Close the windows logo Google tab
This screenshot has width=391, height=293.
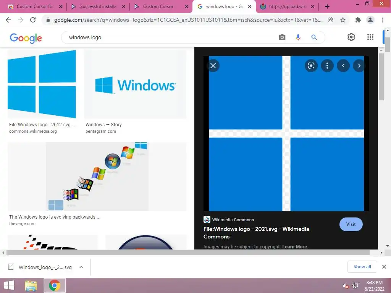click(250, 7)
